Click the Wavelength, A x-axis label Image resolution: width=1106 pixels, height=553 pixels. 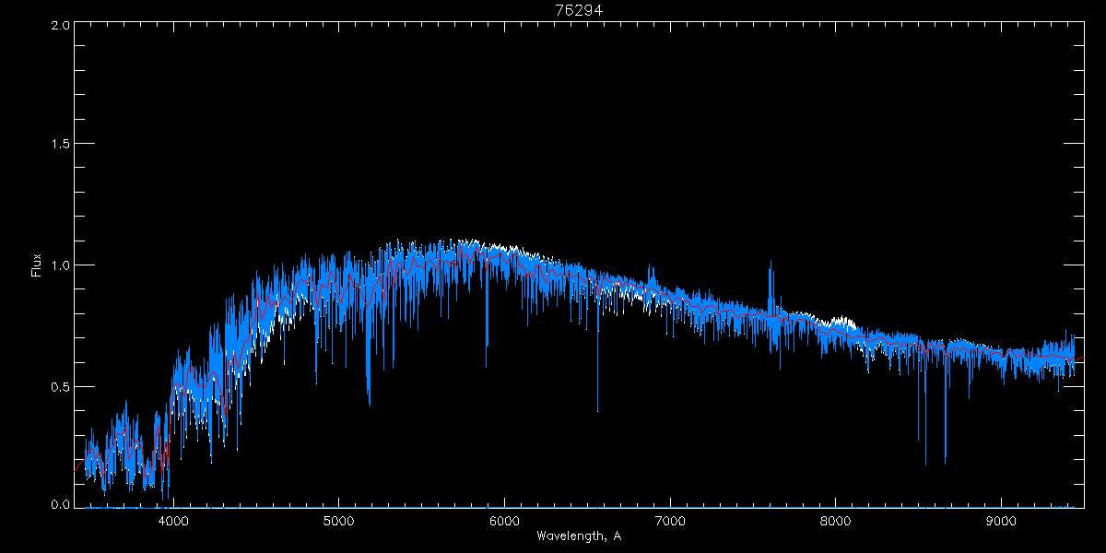coord(579,536)
